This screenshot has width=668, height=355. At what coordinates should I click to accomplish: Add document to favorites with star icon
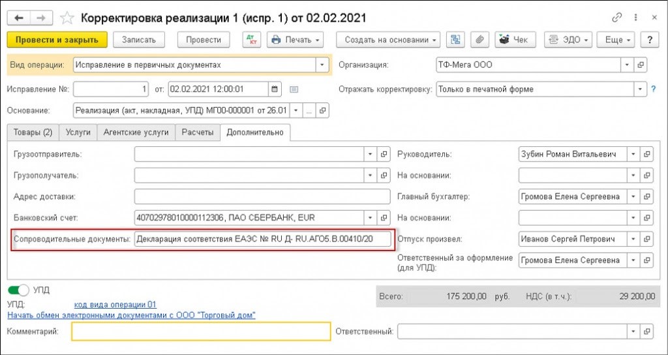(x=67, y=18)
